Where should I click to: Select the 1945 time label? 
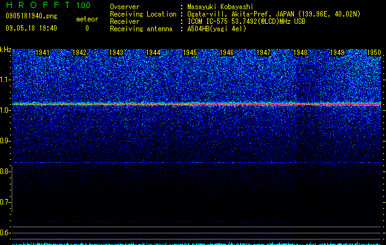coord(190,53)
